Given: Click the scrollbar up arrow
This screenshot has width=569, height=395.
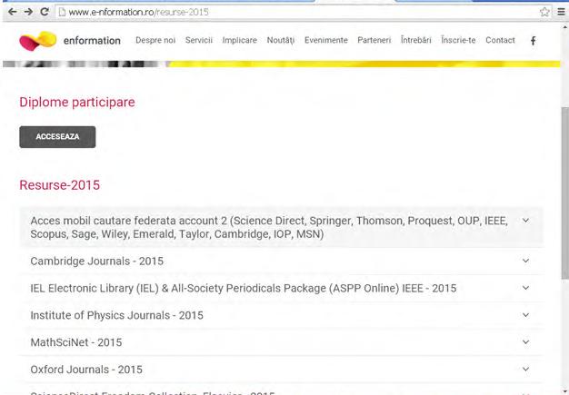Looking at the screenshot, I should point(565,27).
